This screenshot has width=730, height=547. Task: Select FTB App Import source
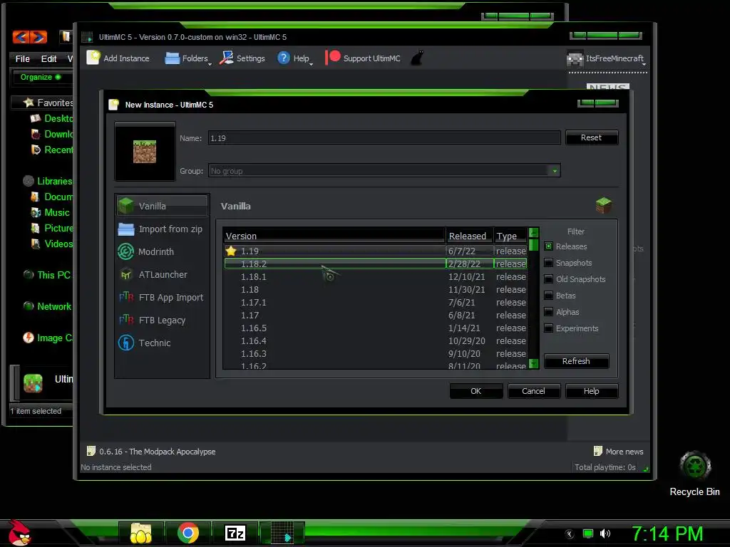click(x=162, y=297)
